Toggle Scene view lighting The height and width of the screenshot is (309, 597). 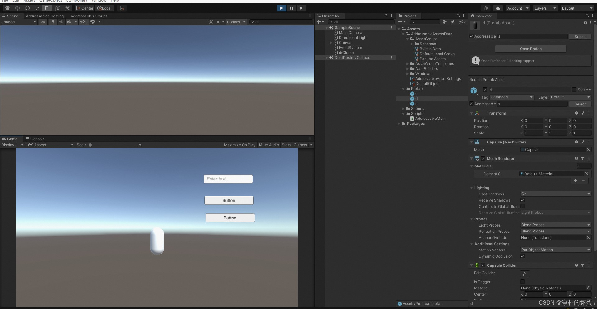[x=53, y=22]
